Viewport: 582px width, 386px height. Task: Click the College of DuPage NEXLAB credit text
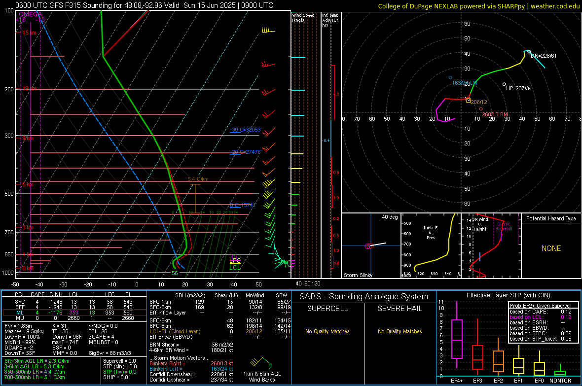coord(478,6)
